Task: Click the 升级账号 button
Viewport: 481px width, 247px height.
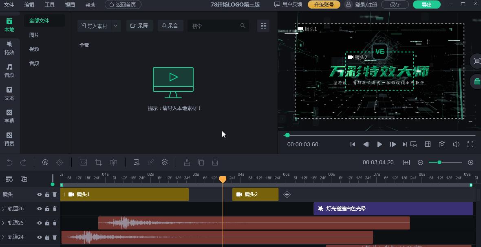Action: point(324,4)
